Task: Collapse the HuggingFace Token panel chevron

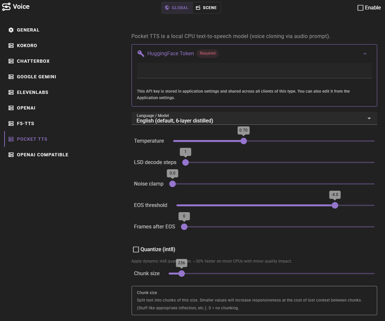Action: coord(365,54)
